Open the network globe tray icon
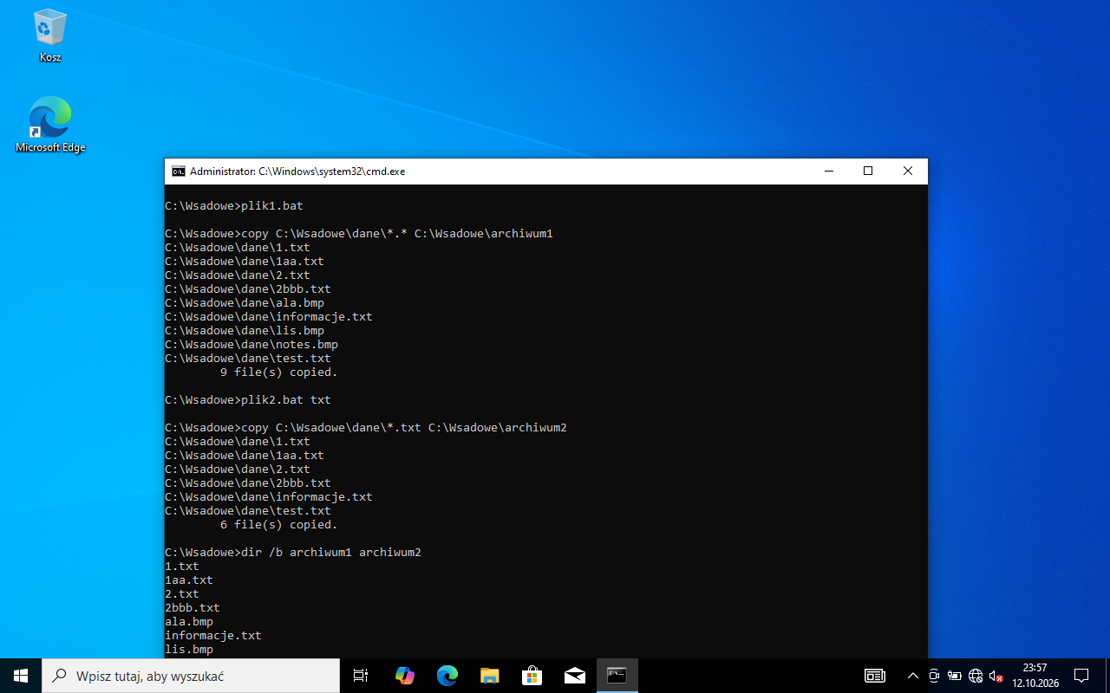This screenshot has height=693, width=1110. [976, 676]
